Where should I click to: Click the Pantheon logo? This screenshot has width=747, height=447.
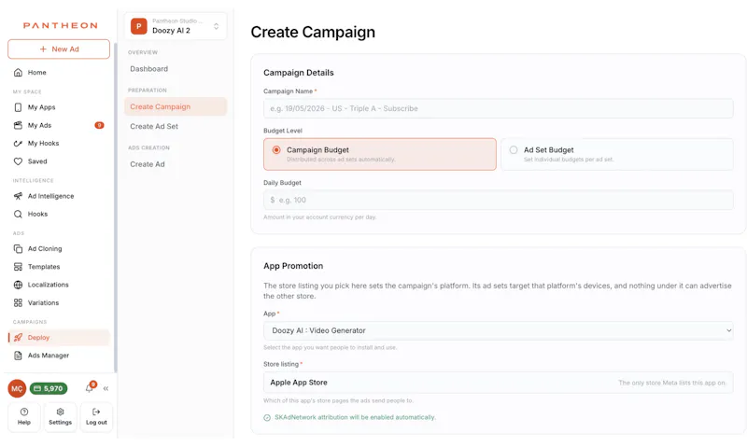(x=60, y=25)
